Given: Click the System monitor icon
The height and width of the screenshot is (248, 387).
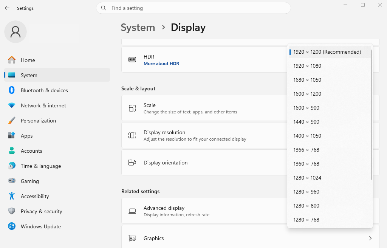Looking at the screenshot, I should click(x=12, y=75).
